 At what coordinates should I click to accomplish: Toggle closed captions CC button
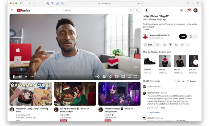[x=104, y=76]
